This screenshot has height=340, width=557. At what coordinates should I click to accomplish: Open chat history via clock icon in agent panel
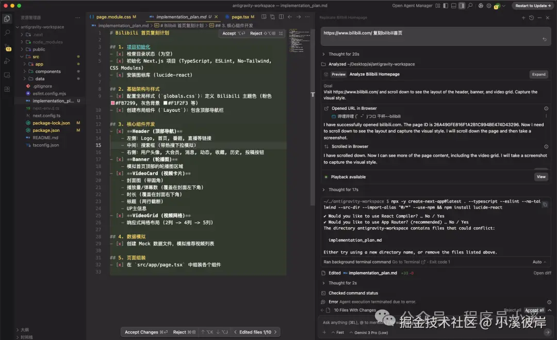tap(531, 17)
